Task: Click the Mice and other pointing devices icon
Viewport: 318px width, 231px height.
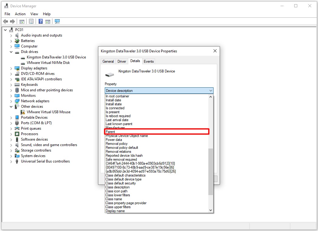Action: click(17, 90)
